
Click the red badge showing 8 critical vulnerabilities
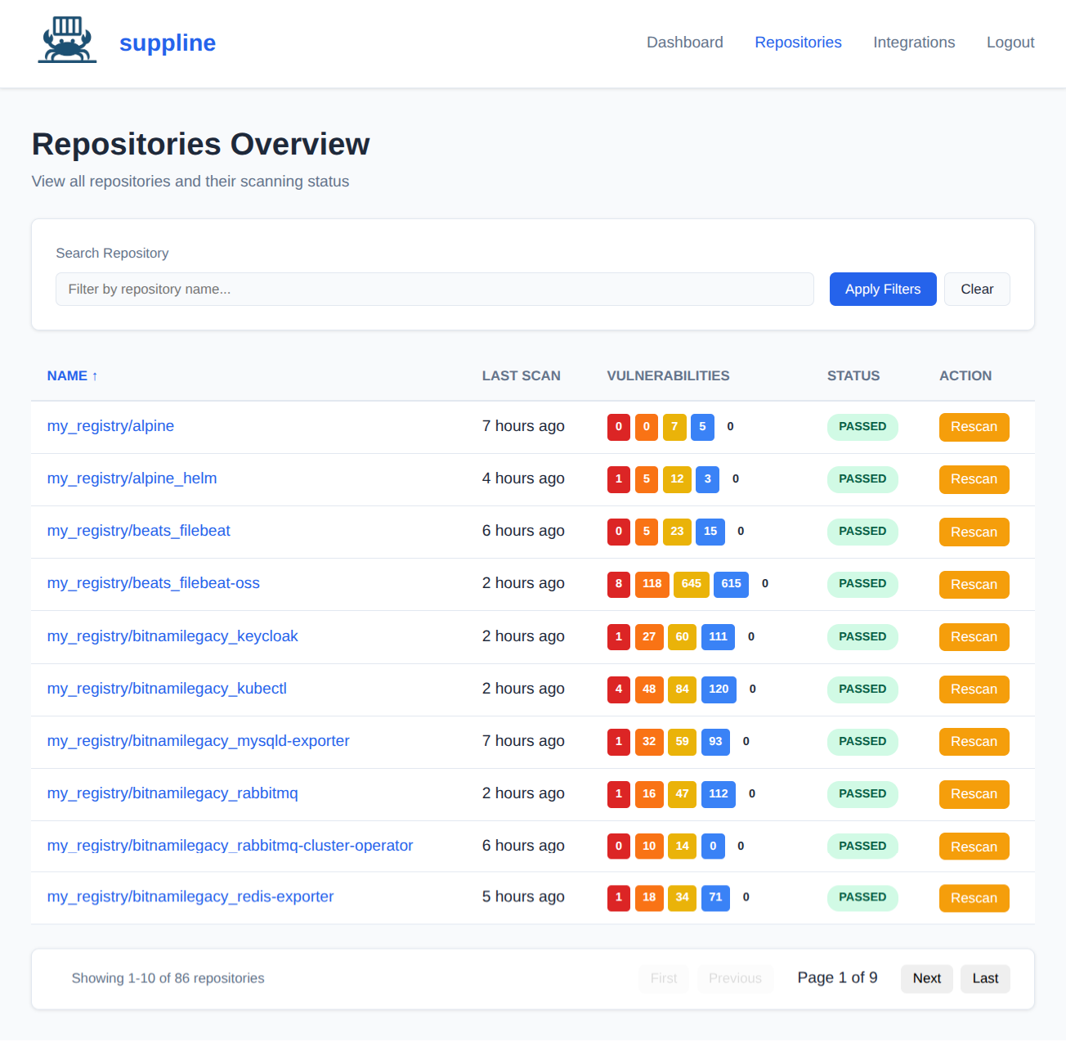click(618, 584)
